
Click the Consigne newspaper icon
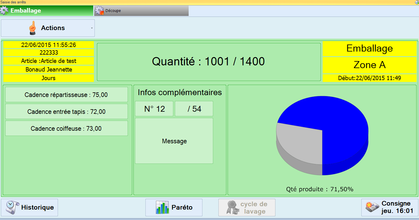click(x=373, y=208)
